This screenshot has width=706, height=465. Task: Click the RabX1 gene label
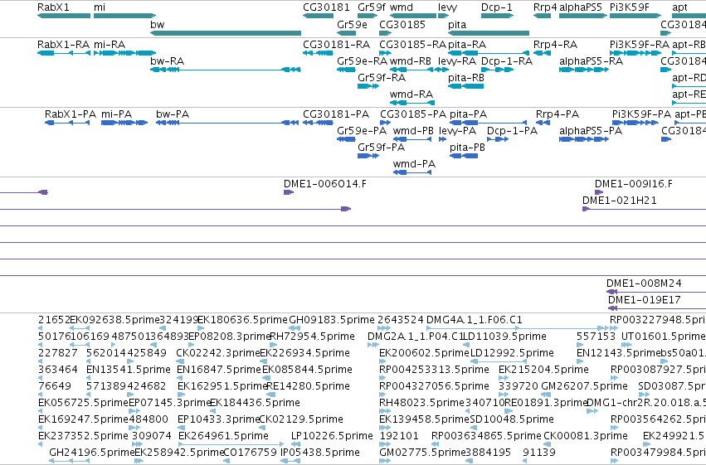coord(53,7)
